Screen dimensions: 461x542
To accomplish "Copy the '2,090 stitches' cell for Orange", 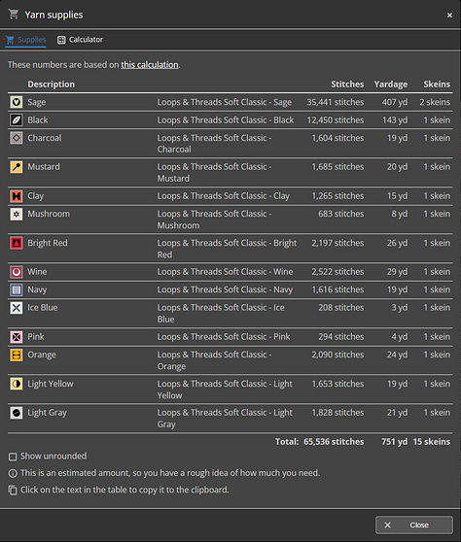I will click(x=337, y=355).
